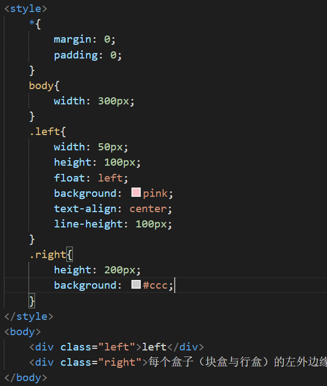Image resolution: width=327 pixels, height=386 pixels.
Task: Click the float: left declaration
Action: click(x=91, y=178)
